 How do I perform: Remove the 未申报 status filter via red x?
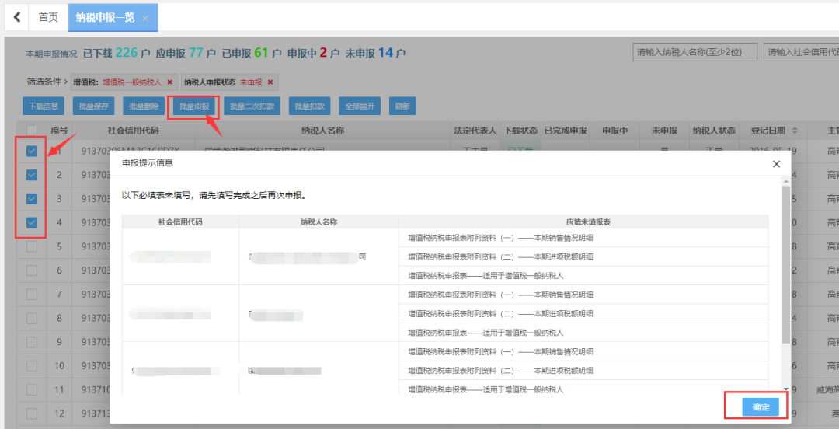(270, 82)
